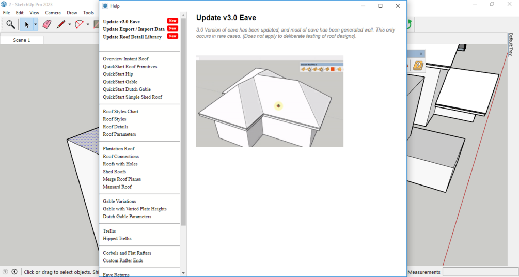Click the green rotate arrow toolbar icon
This screenshot has width=519, height=277.
pos(410,25)
